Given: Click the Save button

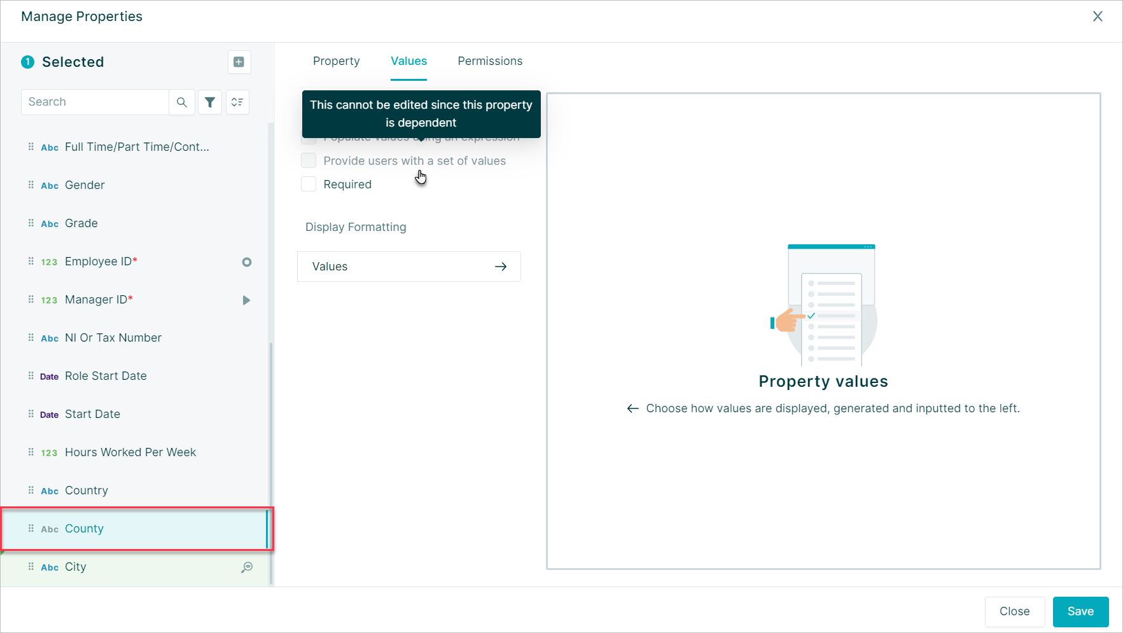Looking at the screenshot, I should tap(1080, 611).
